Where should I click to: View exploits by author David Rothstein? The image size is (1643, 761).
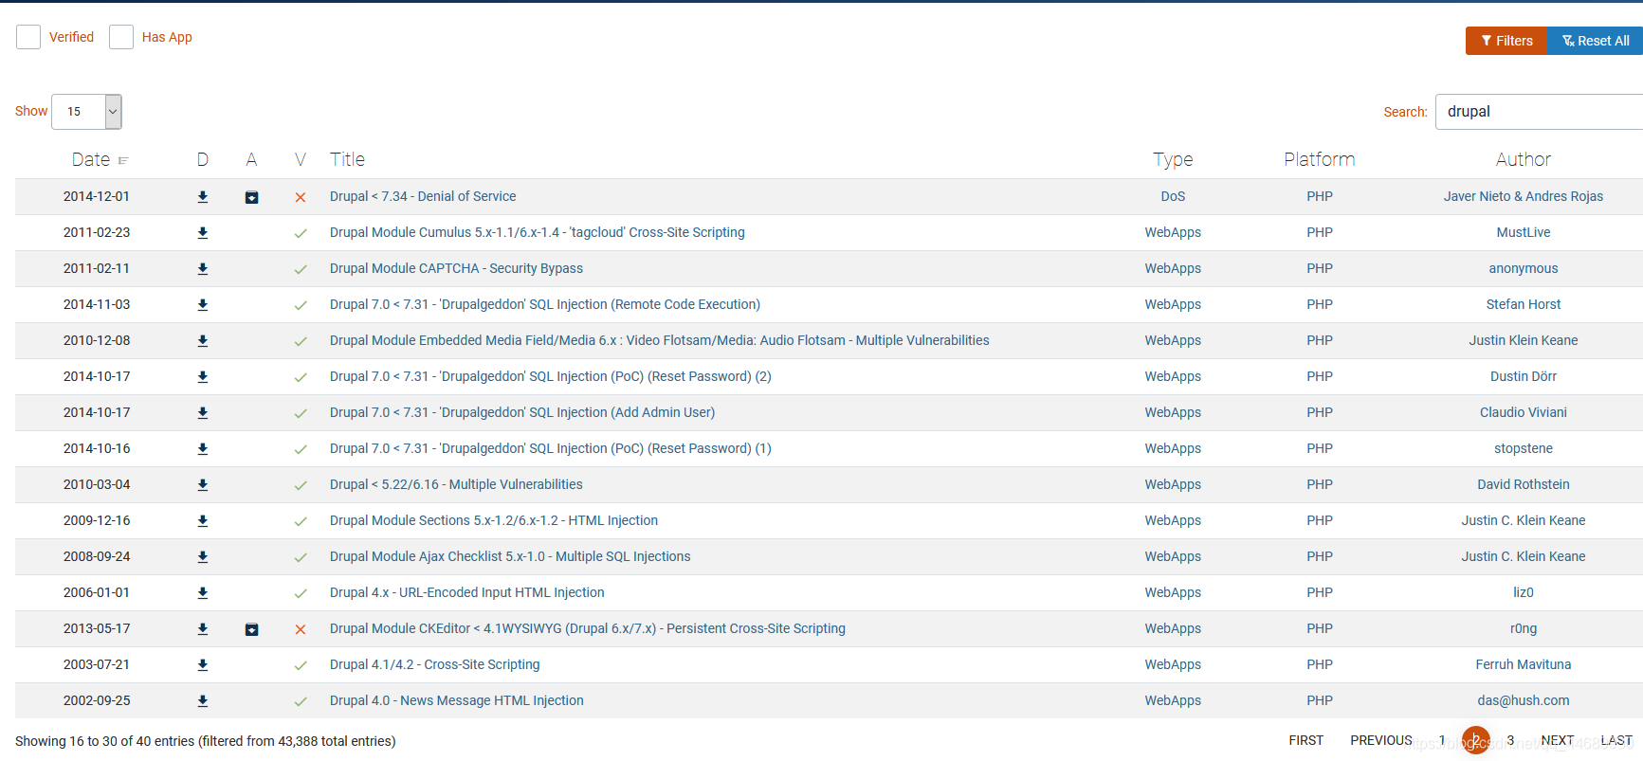[1524, 484]
